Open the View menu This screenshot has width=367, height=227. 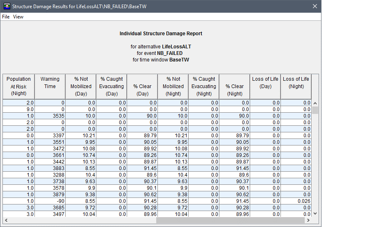pyautogui.click(x=18, y=17)
